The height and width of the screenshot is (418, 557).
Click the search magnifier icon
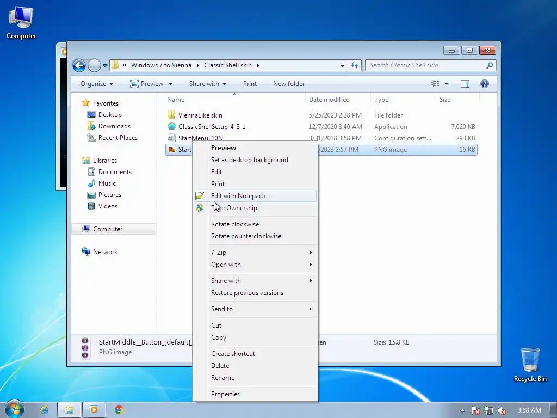(490, 65)
